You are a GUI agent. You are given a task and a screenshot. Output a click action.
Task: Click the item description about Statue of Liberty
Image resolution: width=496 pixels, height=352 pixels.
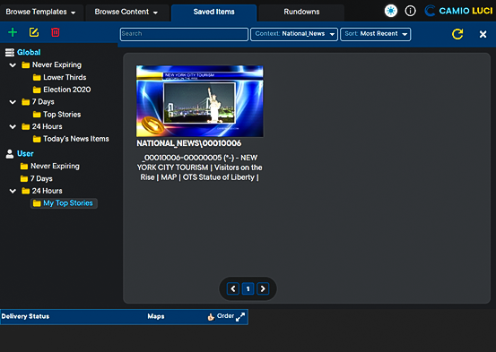point(200,167)
